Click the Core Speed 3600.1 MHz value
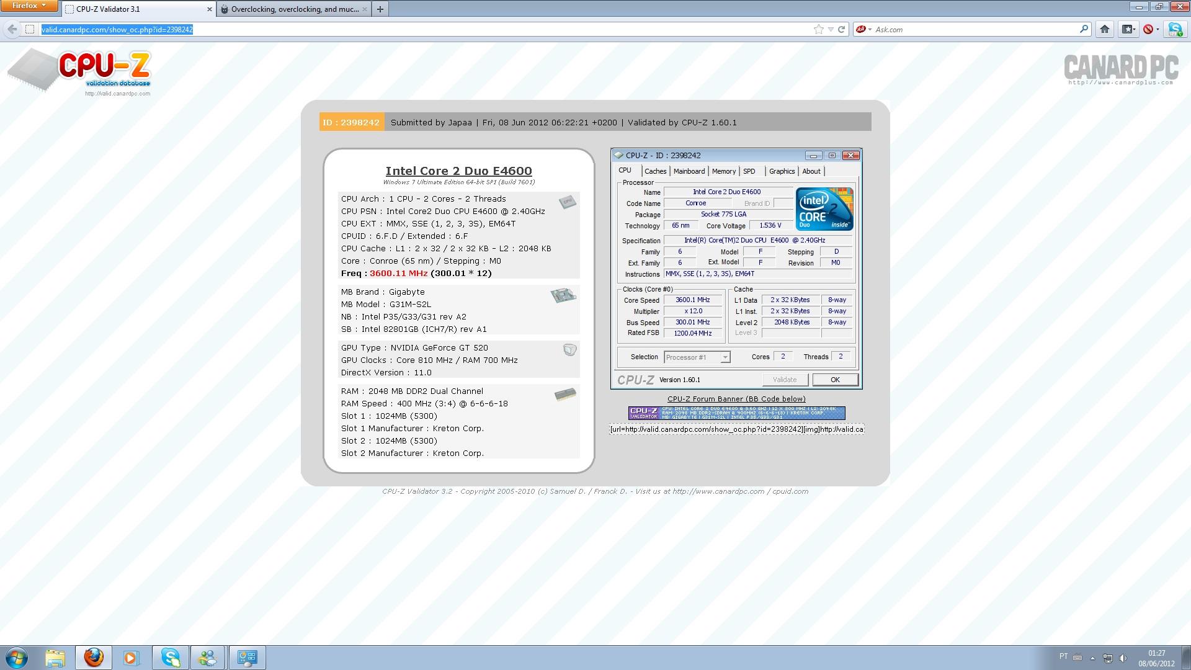Screen dimensions: 1191x670 (693, 300)
